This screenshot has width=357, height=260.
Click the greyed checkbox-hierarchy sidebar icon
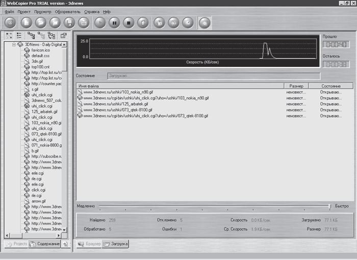point(41,36)
